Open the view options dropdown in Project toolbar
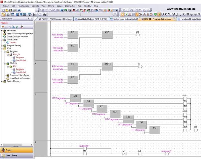Image resolution: width=201 pixels, height=159 pixels. [x=22, y=27]
